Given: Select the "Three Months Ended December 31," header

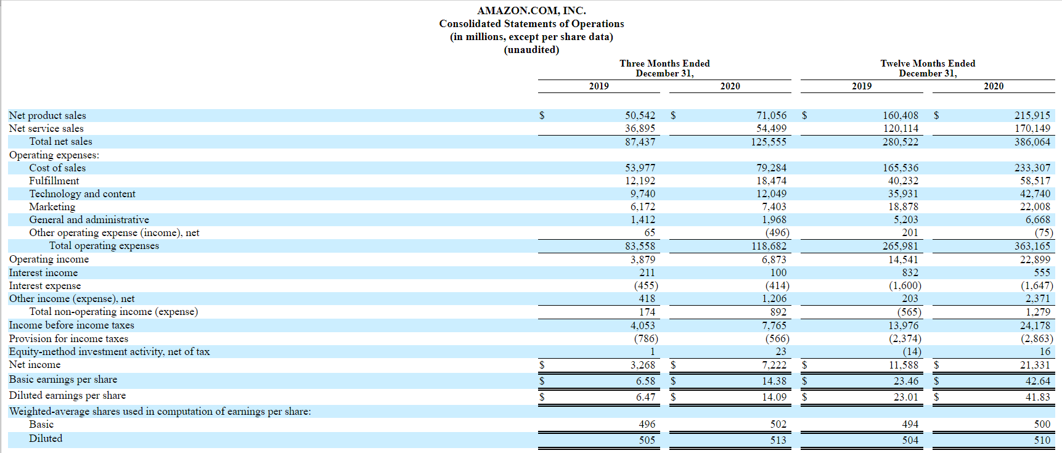Looking at the screenshot, I should 664,68.
